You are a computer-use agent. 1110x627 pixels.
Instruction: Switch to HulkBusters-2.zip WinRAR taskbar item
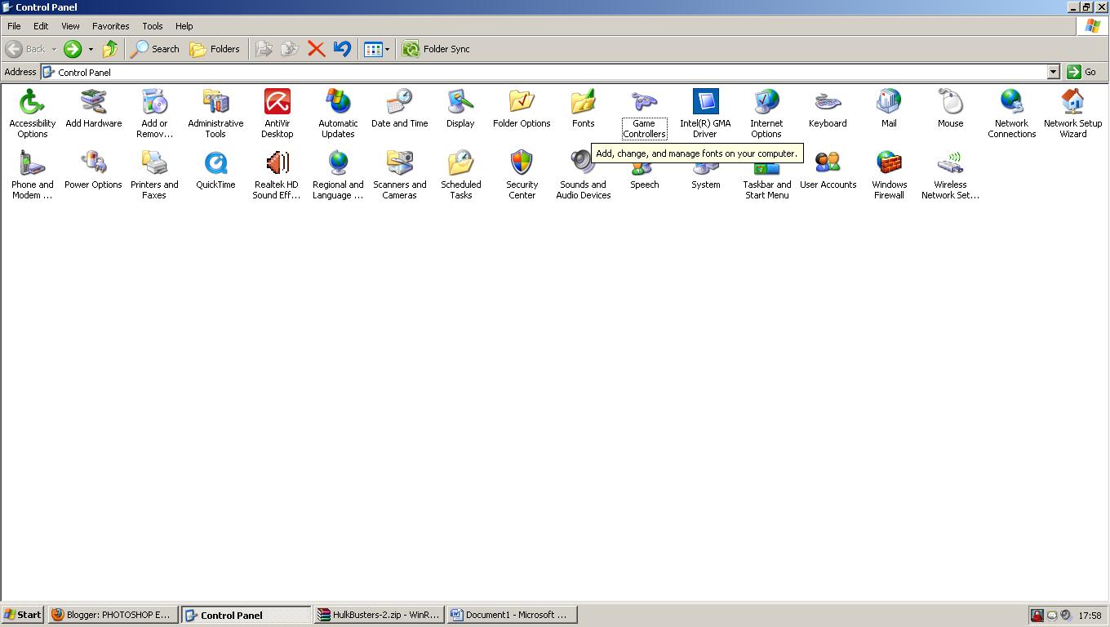[x=379, y=615]
